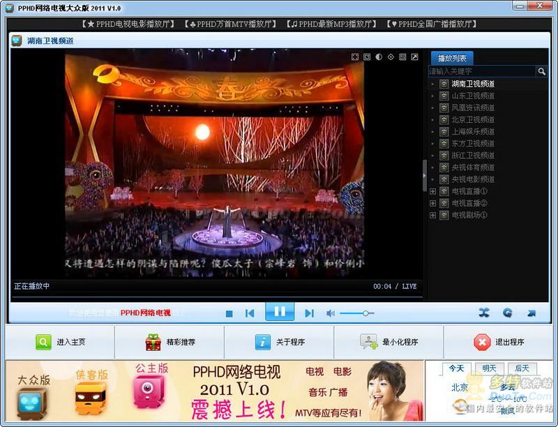Search the playlist with magnifier icon

[x=542, y=72]
